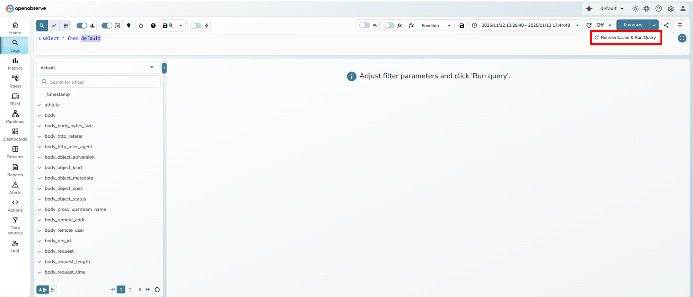Open the Function dropdown
Viewport: 693px width, 297px height.
[x=435, y=26]
